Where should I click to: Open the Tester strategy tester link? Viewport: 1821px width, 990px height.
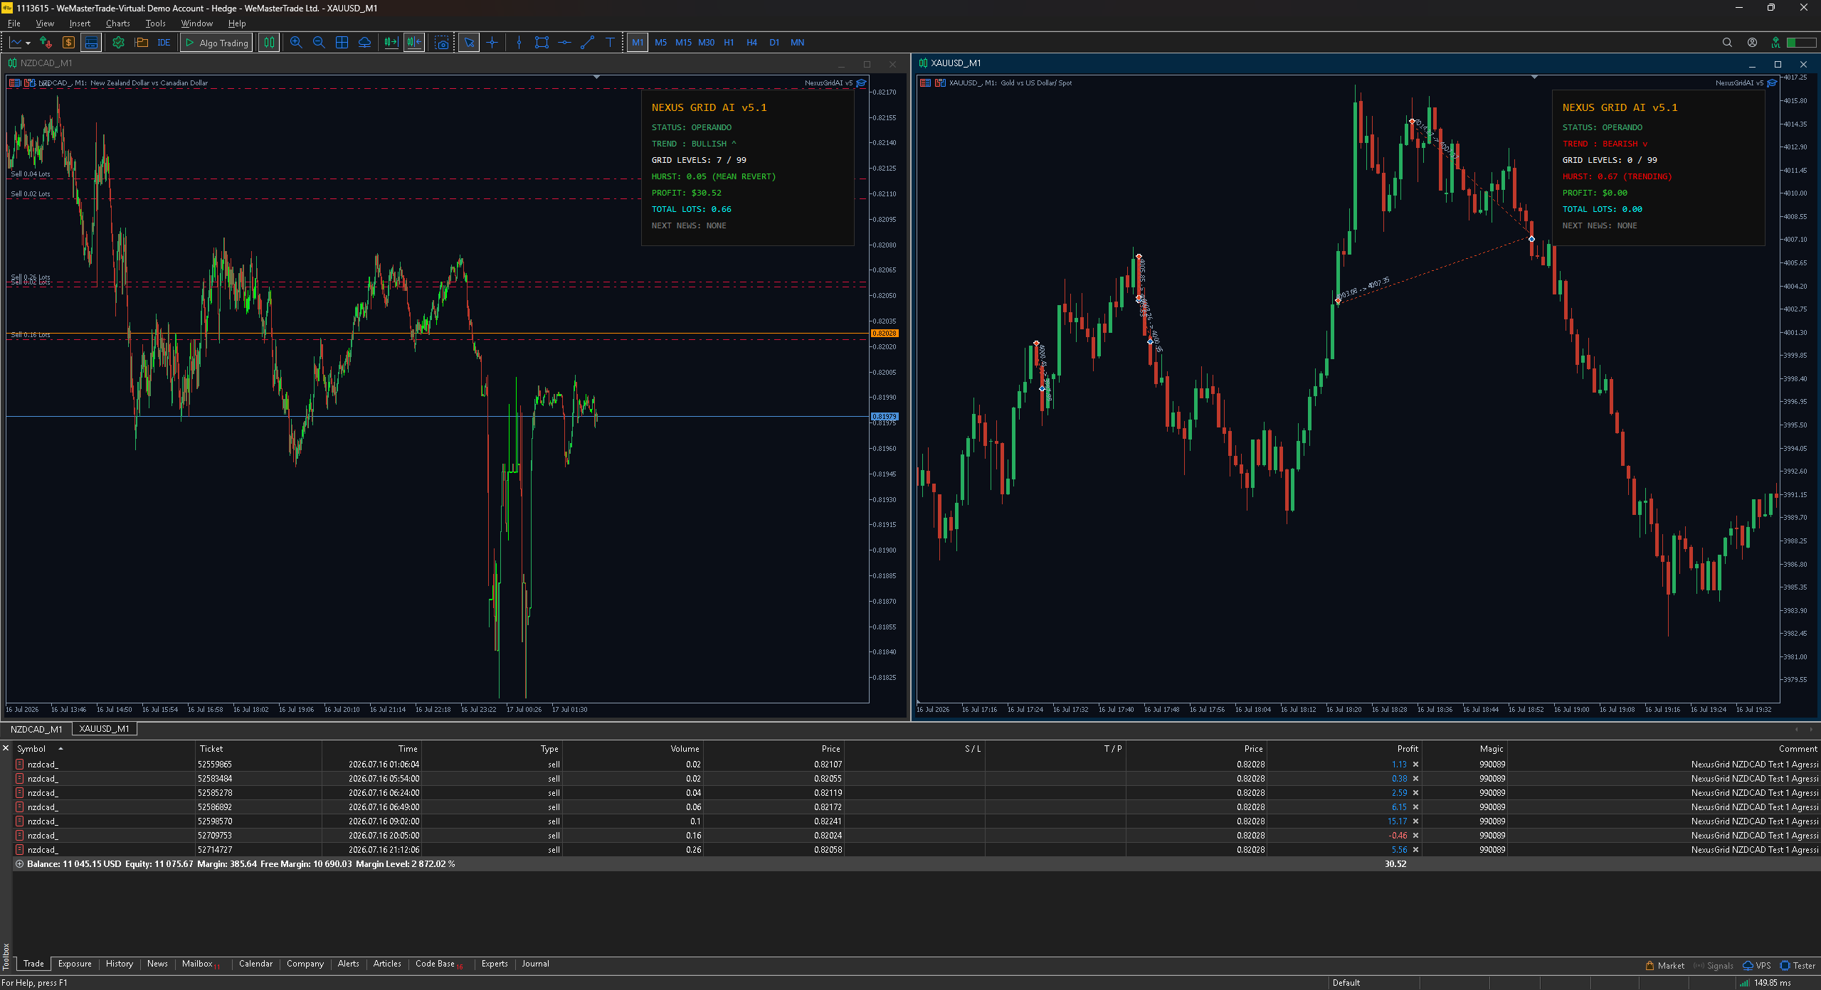click(x=1798, y=966)
